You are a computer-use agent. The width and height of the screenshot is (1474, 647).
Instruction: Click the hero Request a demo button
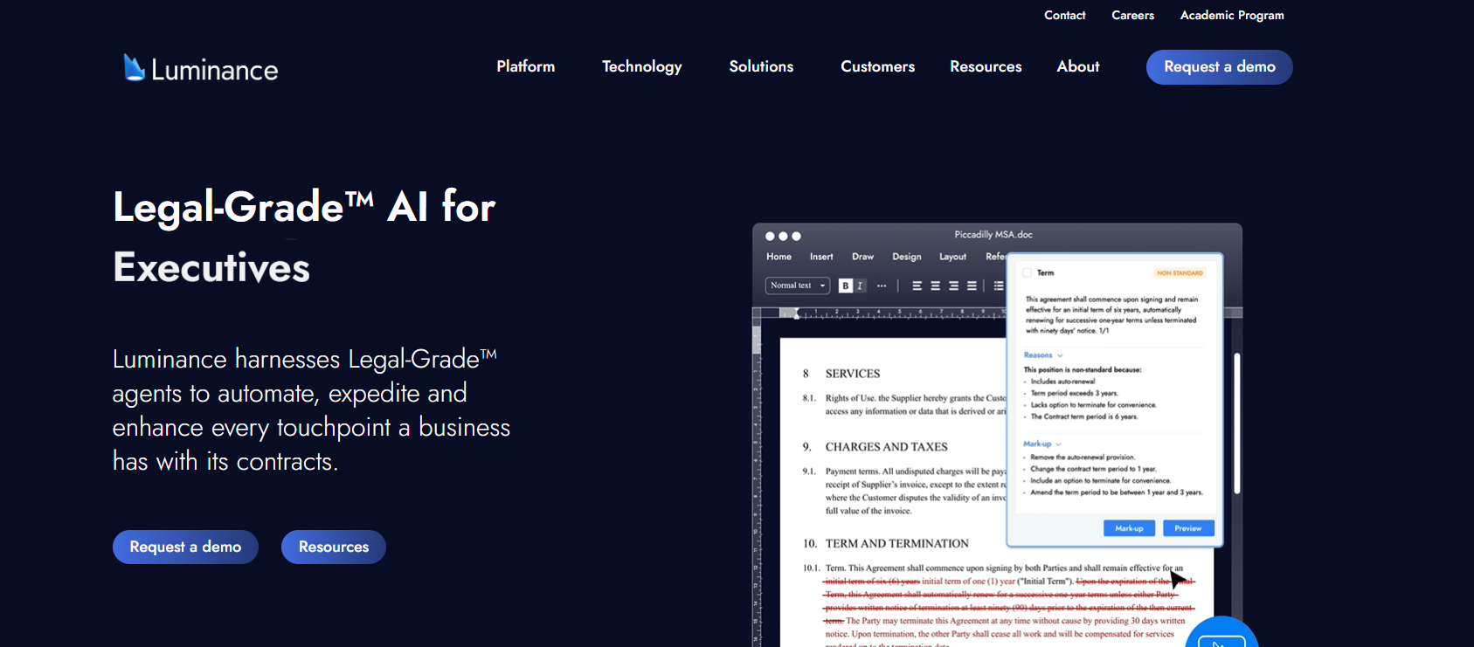click(185, 547)
